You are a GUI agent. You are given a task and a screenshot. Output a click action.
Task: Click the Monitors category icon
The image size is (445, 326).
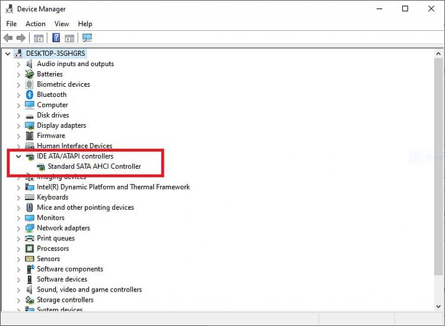pos(30,218)
